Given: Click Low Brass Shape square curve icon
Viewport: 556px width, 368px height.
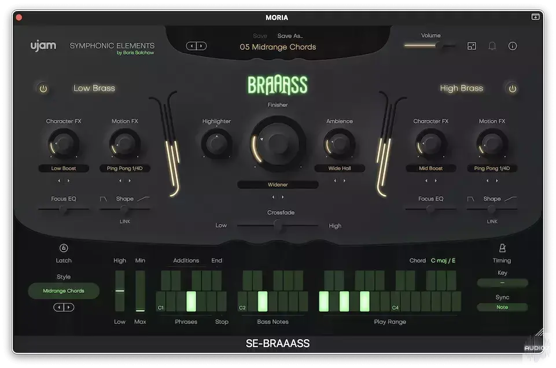Looking at the screenshot, I should (103, 199).
